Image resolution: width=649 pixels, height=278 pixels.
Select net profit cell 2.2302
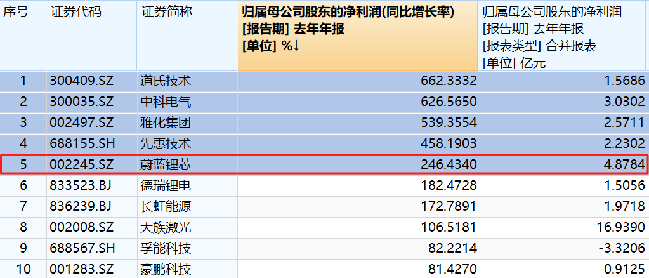[563, 144]
